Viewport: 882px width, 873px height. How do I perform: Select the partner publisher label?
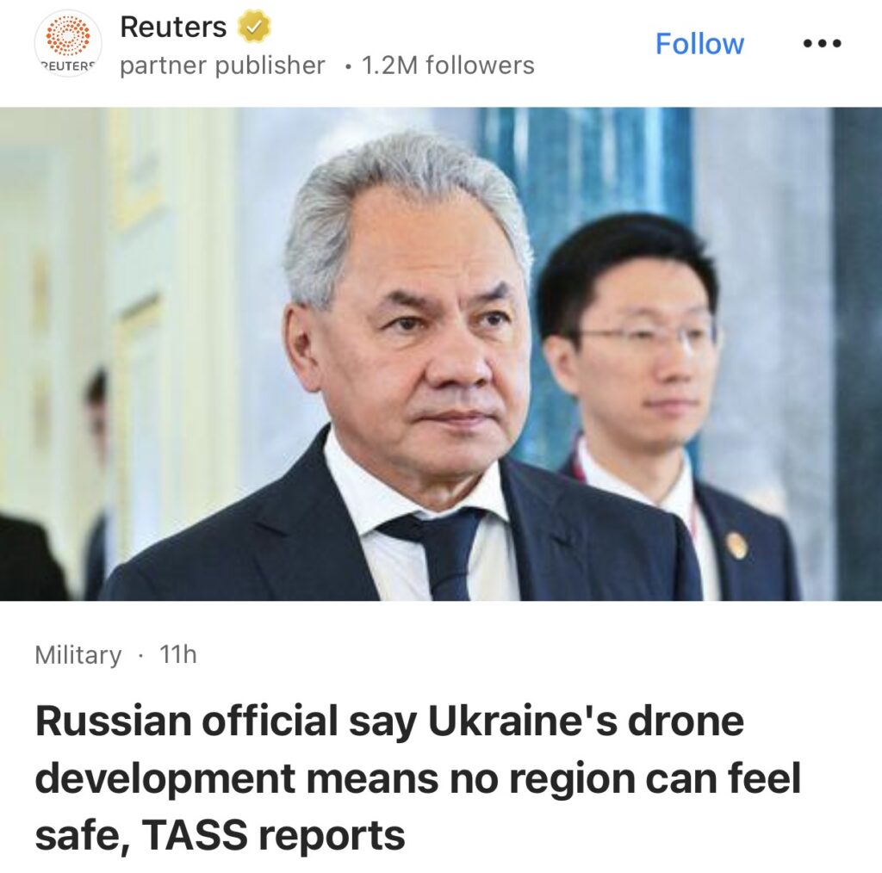(223, 65)
